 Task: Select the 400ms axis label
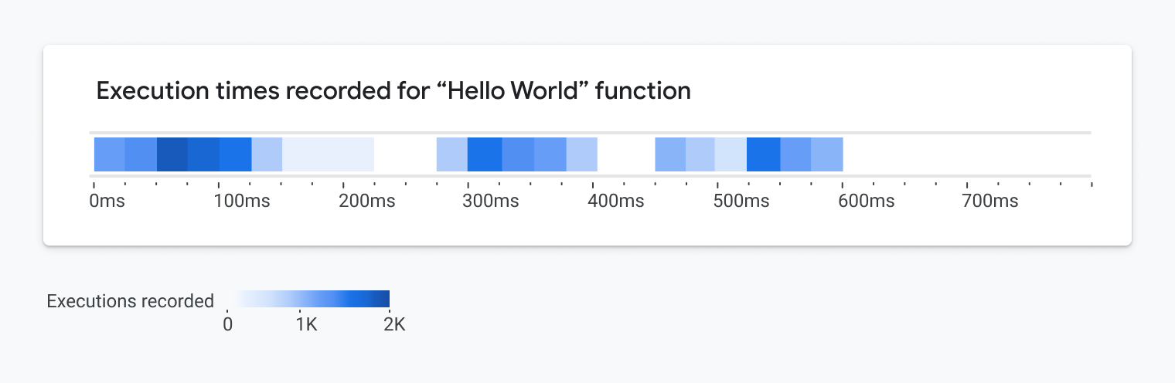coord(616,202)
